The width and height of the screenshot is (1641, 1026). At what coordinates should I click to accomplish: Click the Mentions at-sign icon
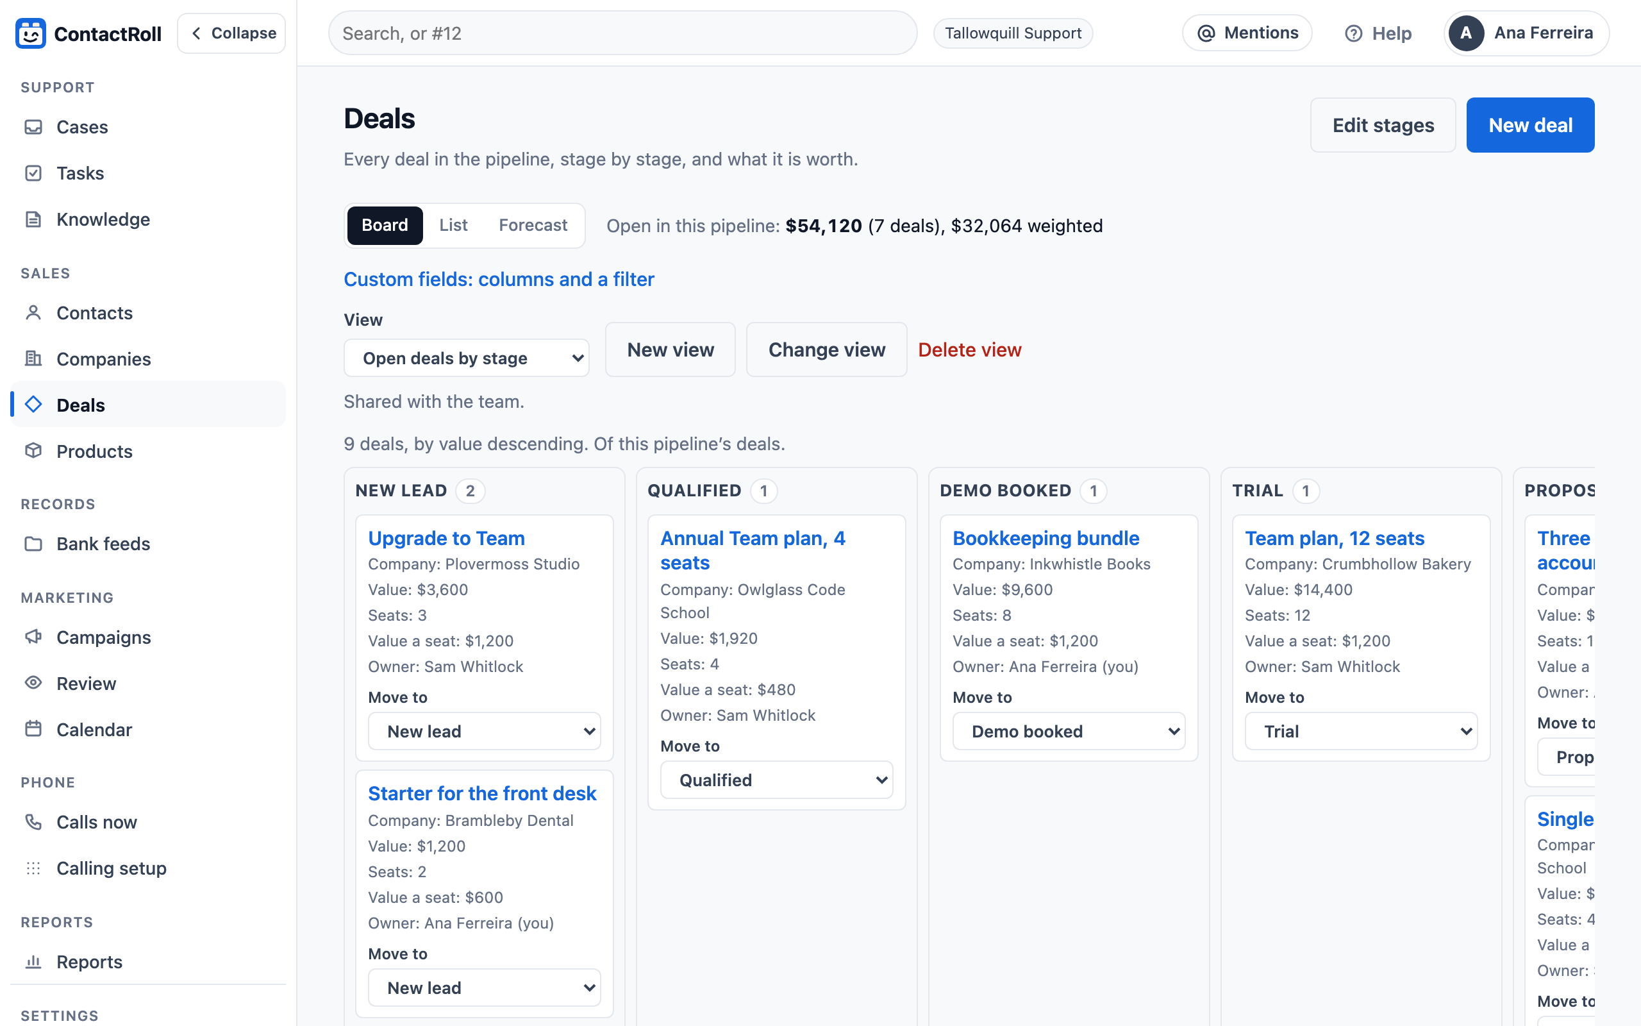pyautogui.click(x=1206, y=33)
